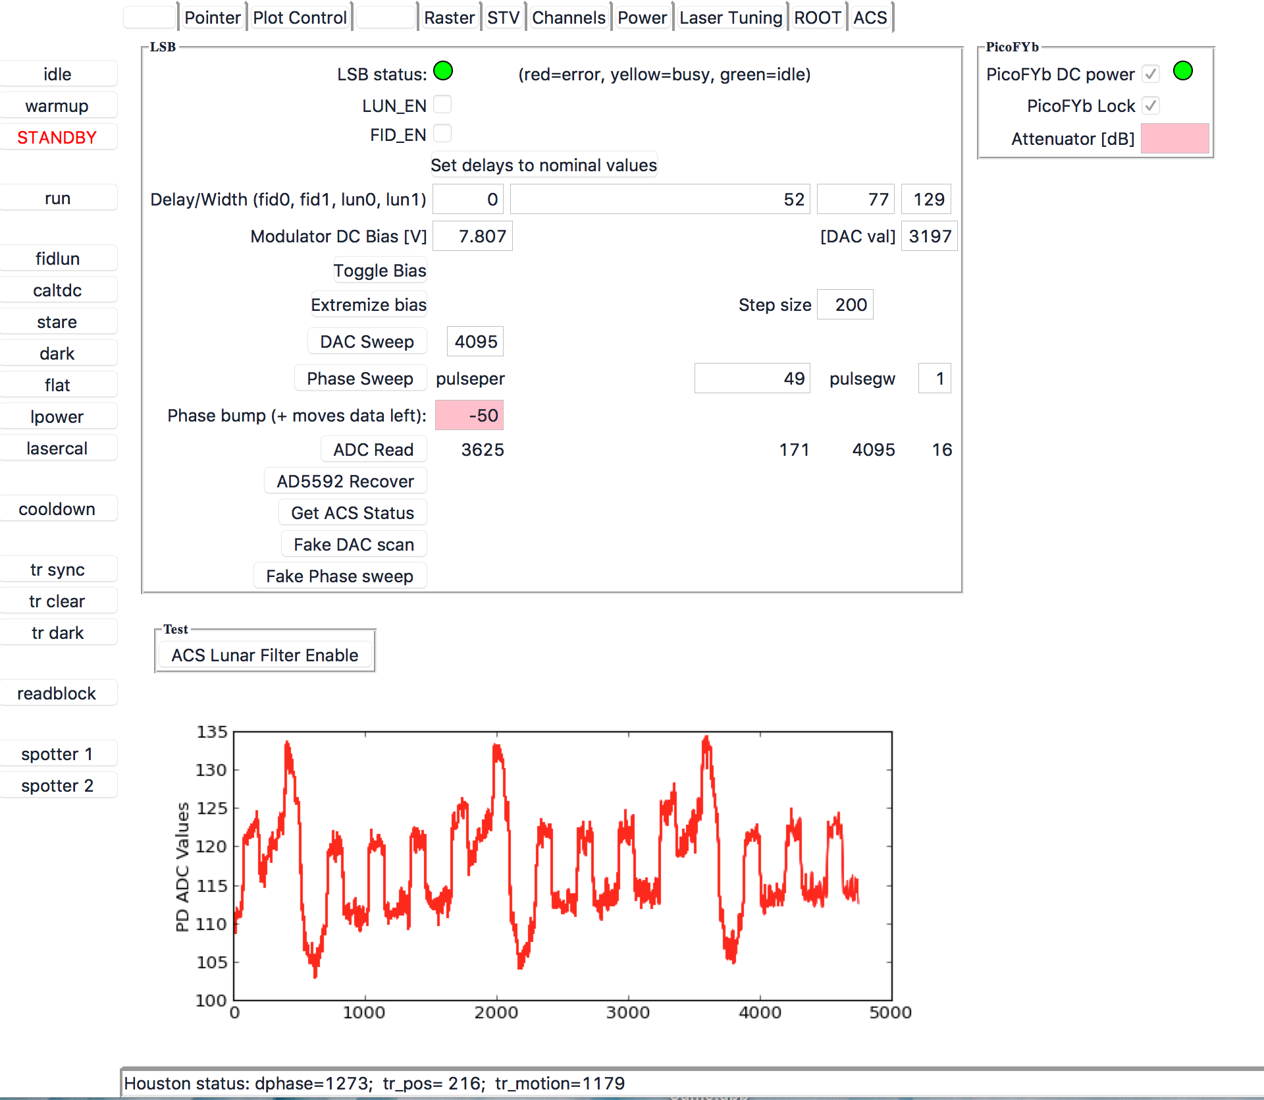The width and height of the screenshot is (1264, 1100).
Task: Enable the FID_EN checkbox
Action: (x=442, y=134)
